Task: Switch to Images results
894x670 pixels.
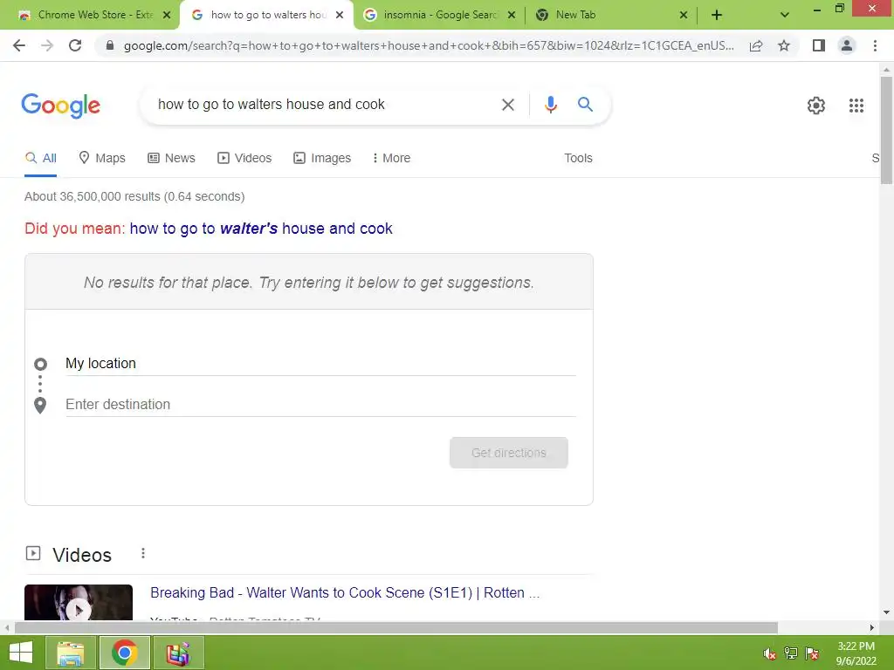Action: click(321, 159)
